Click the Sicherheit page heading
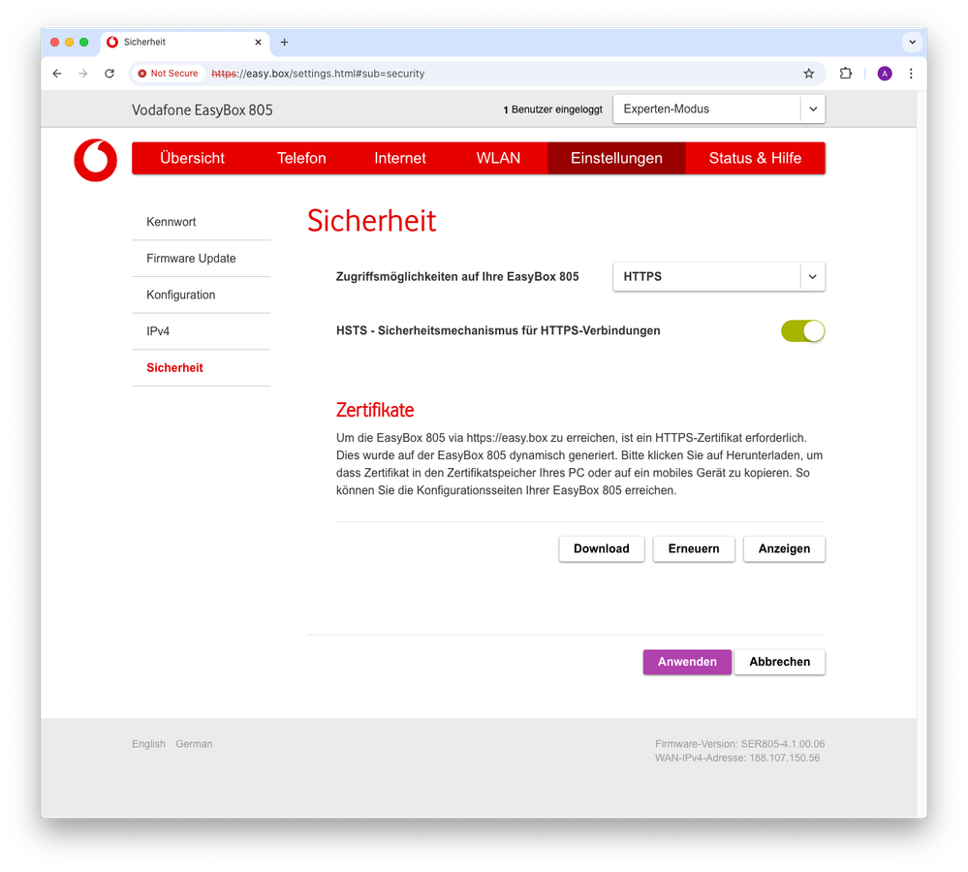Viewport: 968px width, 872px height. pyautogui.click(x=372, y=220)
